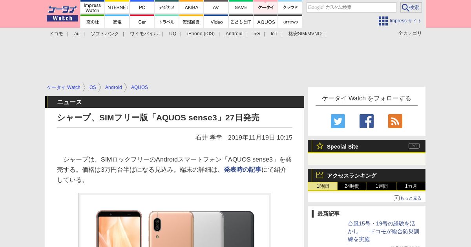Open the AKIBA nav tab
Screen dimensions: 471x247
pyautogui.click(x=192, y=7)
